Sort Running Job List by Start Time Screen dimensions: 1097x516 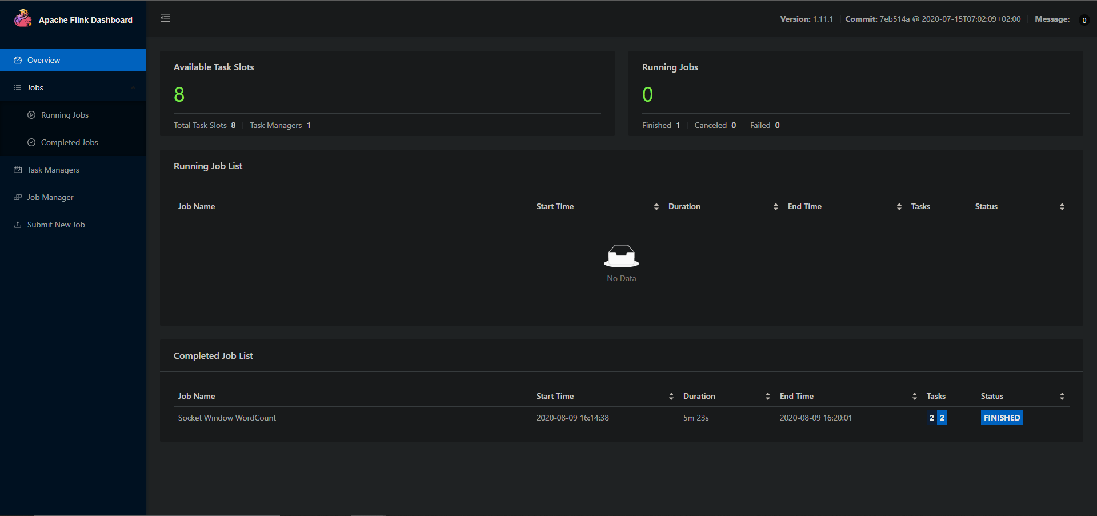(656, 206)
